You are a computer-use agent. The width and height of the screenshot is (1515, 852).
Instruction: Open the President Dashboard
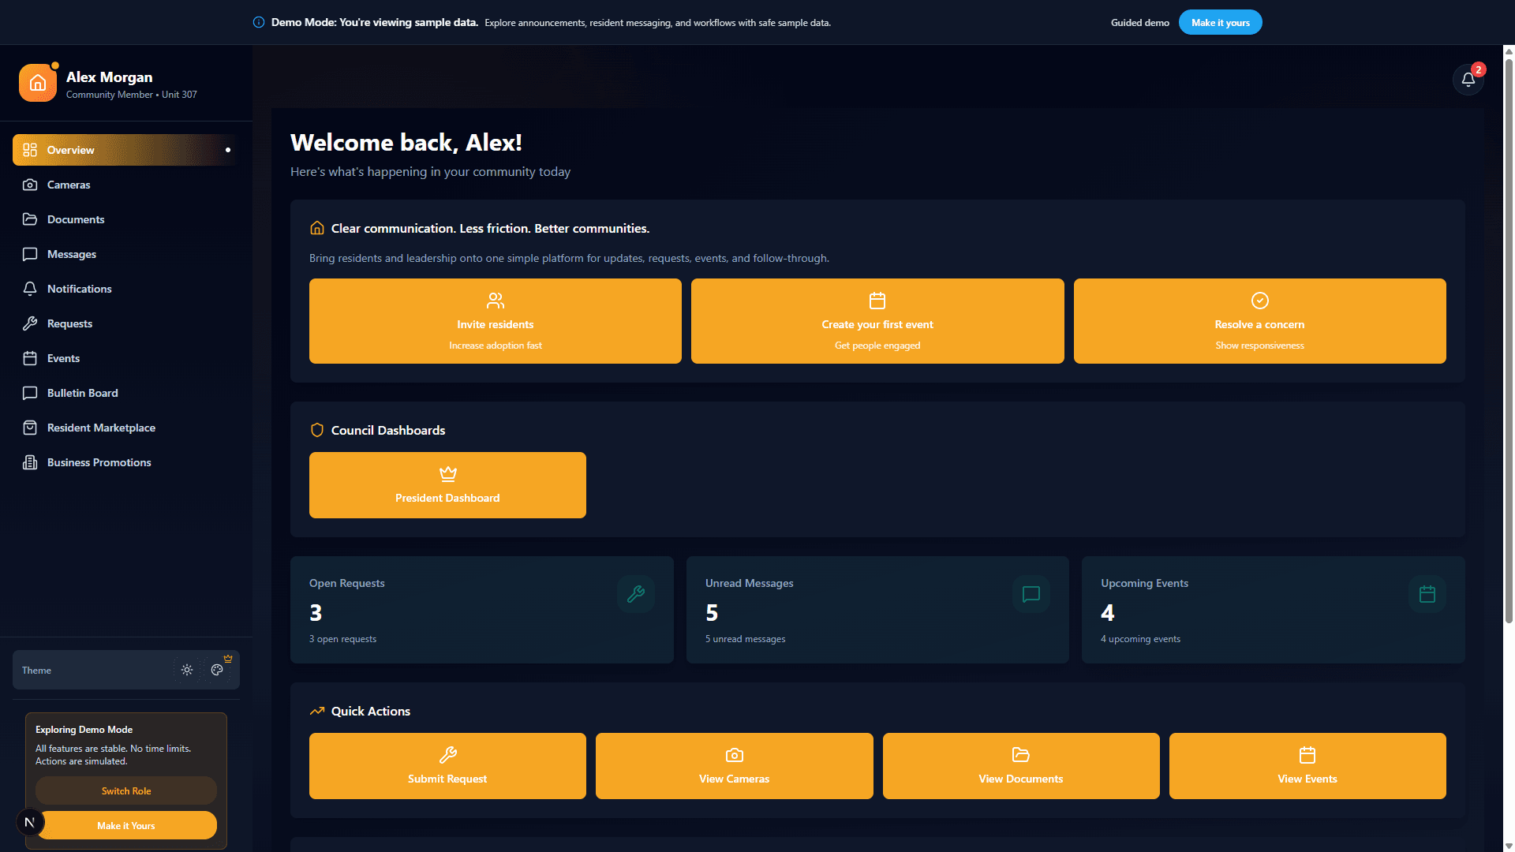tap(447, 485)
